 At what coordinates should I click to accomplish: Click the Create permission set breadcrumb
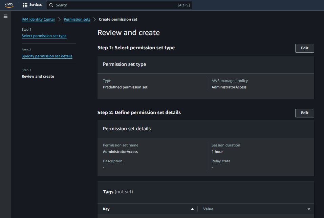click(118, 20)
